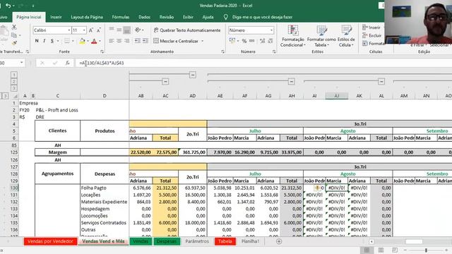The width and height of the screenshot is (452, 254).
Task: Click Inserir cells button
Action: 371,28
